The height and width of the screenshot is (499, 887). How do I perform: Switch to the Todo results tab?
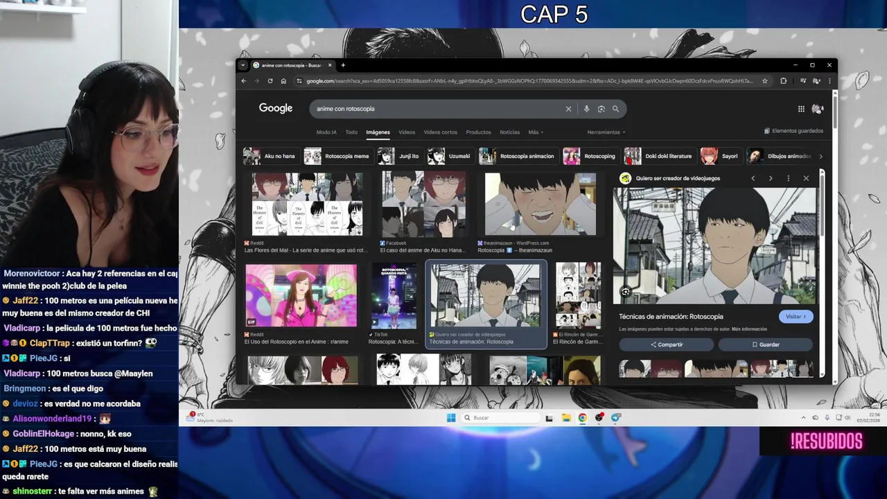pyautogui.click(x=351, y=132)
